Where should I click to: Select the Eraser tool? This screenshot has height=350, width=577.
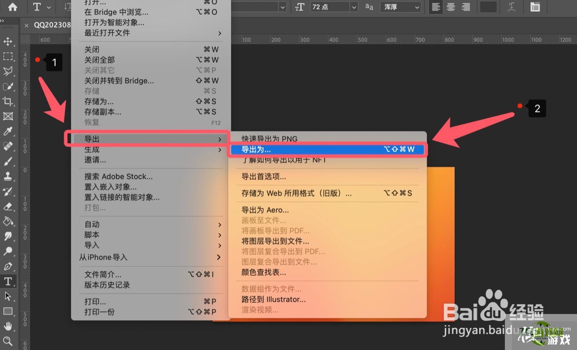click(8, 206)
